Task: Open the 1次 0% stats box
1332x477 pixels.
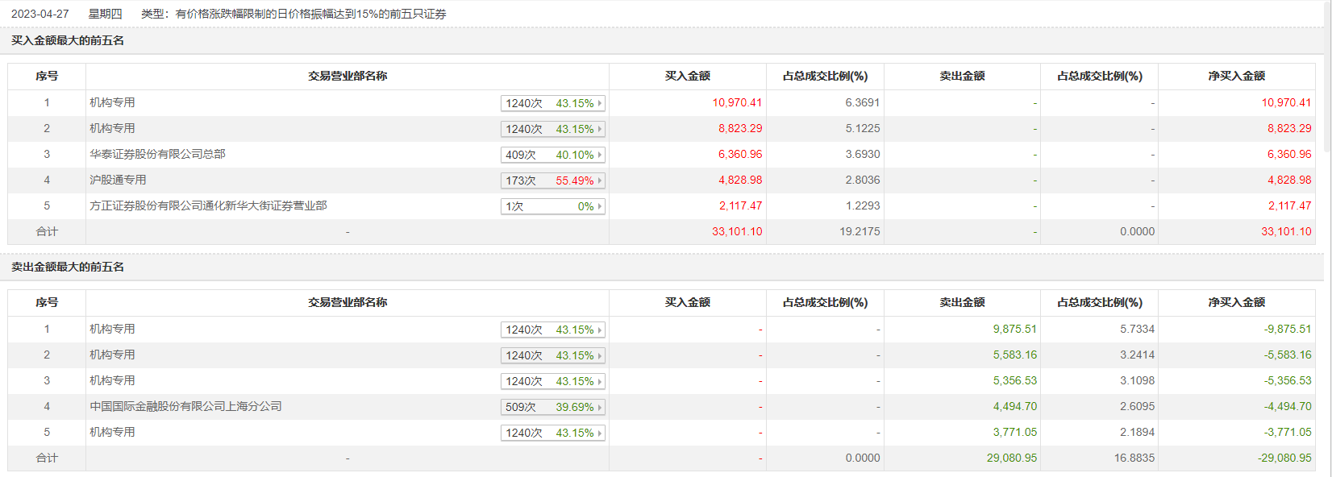Action: (549, 206)
